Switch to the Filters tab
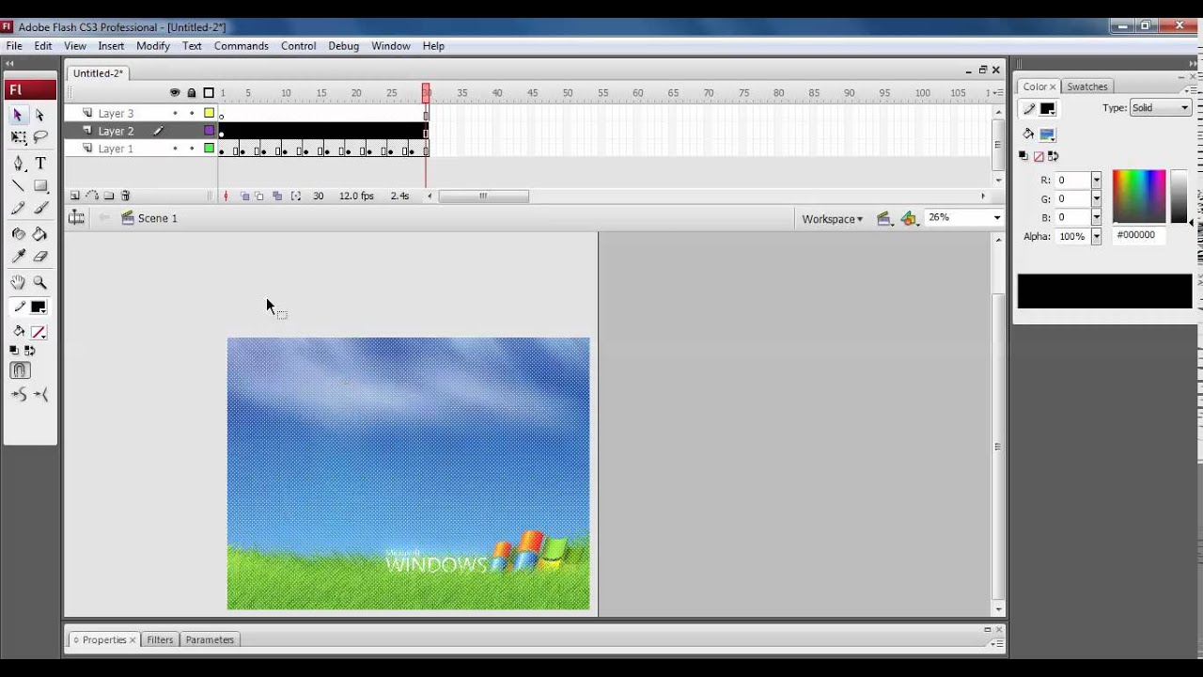1203x677 pixels. pyautogui.click(x=160, y=639)
